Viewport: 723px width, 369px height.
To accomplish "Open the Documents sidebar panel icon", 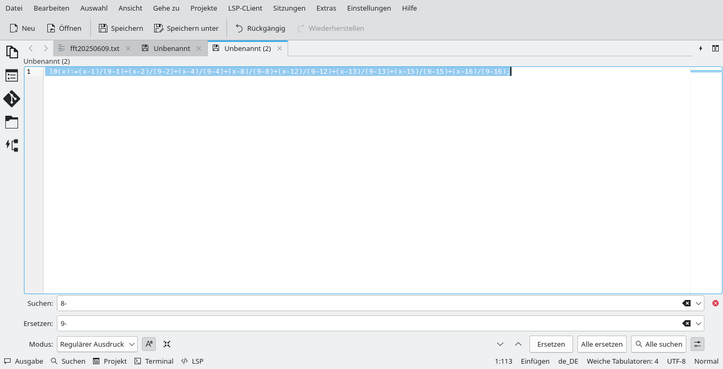I will click(12, 52).
